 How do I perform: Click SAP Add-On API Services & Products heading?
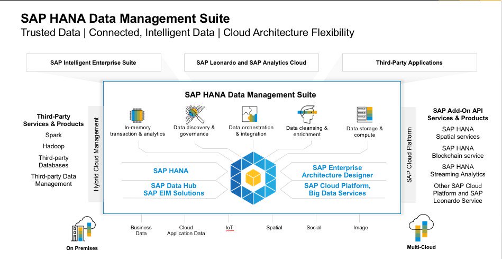(x=458, y=114)
